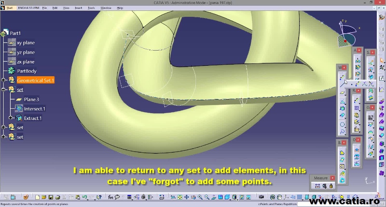Close the B. toolbar
This screenshot has width=386, height=207.
coord(344,142)
